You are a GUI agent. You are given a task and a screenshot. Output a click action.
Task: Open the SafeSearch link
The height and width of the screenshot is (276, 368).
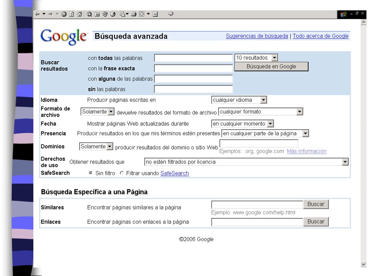(175, 173)
